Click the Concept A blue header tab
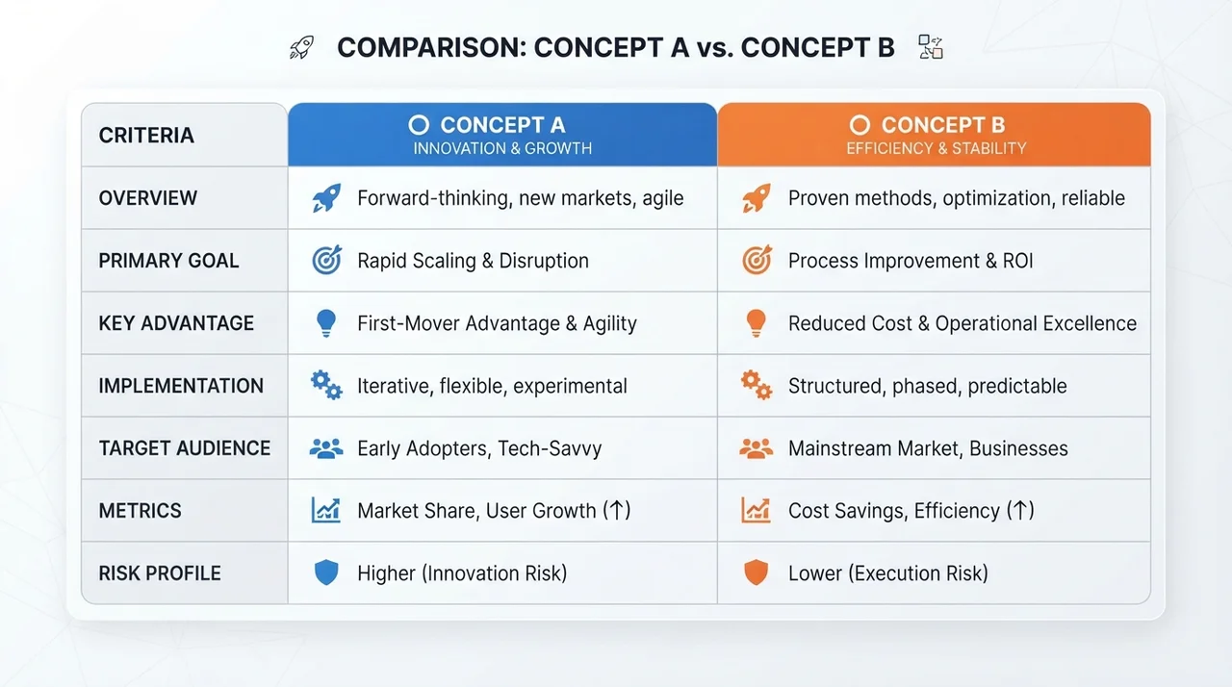 pos(502,135)
